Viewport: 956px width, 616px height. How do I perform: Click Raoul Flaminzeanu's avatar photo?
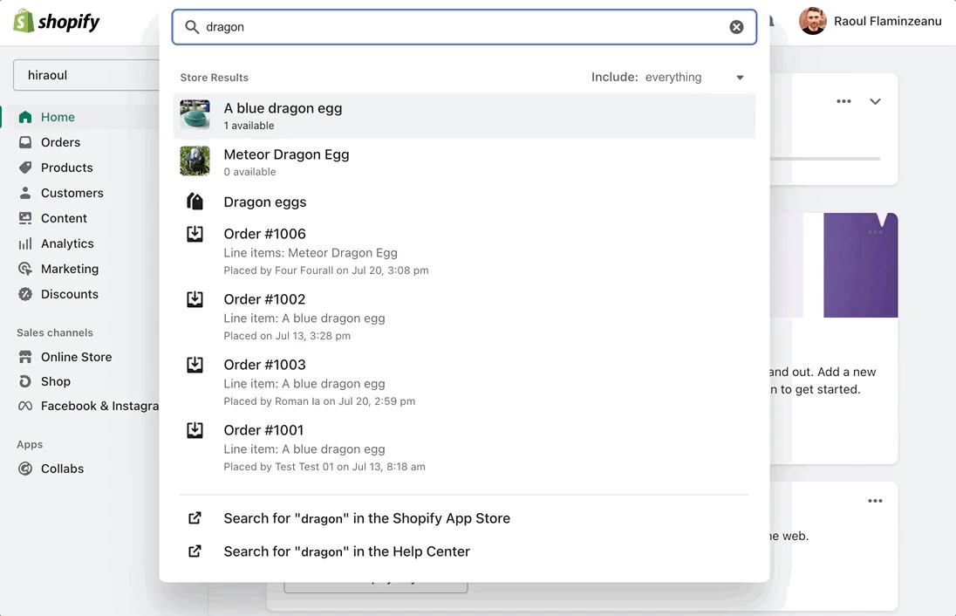click(813, 21)
